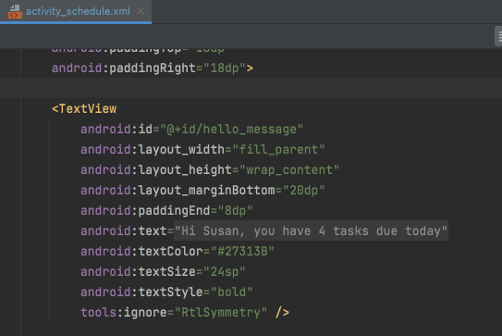The image size is (502, 336).
Task: Open the view-mode icon at top right
Action: (499, 36)
